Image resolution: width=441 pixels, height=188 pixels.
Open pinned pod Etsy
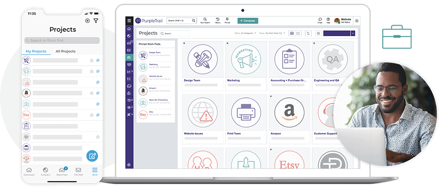(x=156, y=114)
